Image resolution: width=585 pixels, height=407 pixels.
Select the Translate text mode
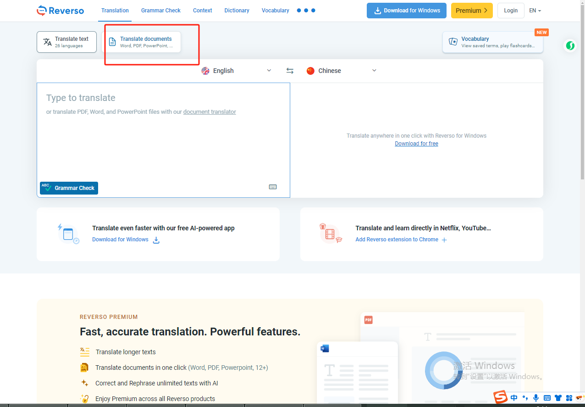(x=66, y=42)
